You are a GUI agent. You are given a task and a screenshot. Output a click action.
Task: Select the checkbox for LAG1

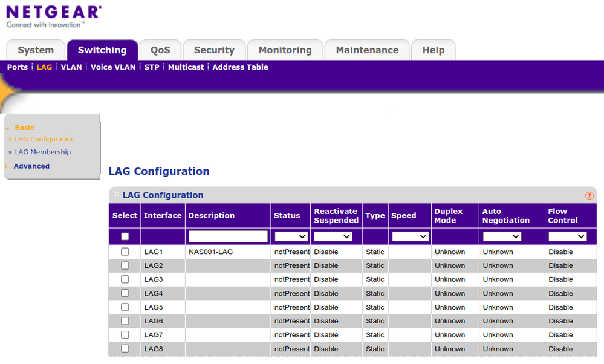coord(124,252)
